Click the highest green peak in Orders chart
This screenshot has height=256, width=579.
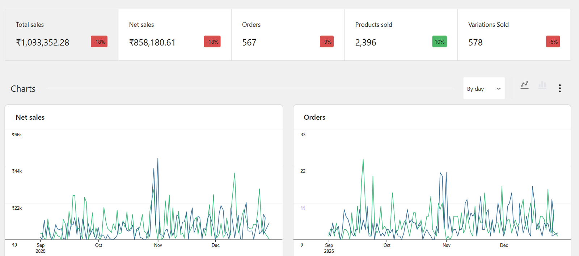coord(363,160)
